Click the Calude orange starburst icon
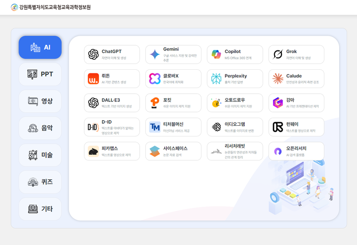 coord(278,79)
